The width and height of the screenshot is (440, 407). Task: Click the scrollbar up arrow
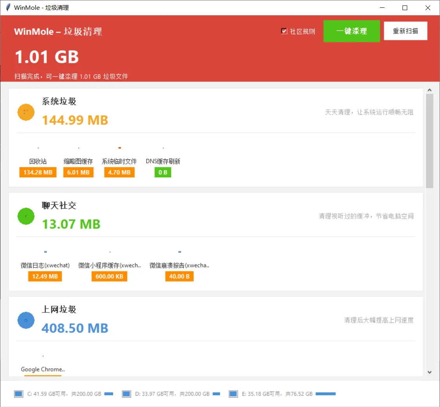[429, 90]
